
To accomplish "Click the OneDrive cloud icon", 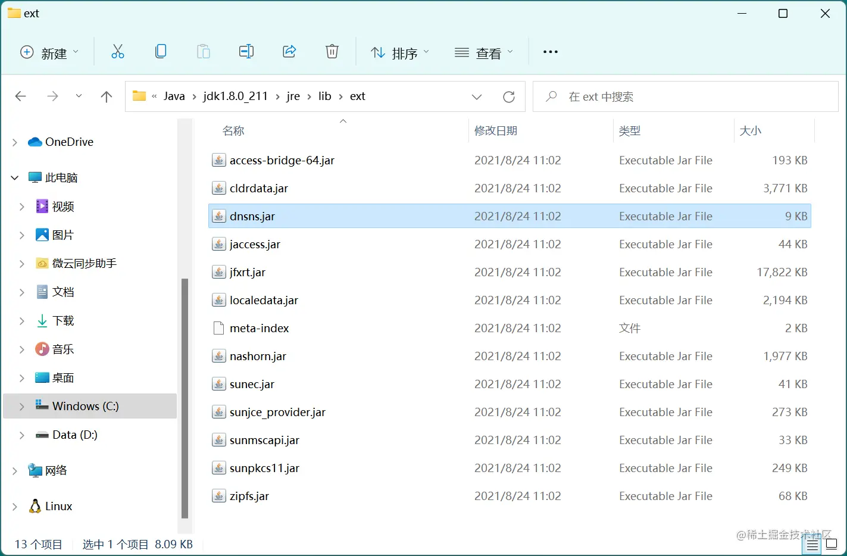I will pos(35,142).
